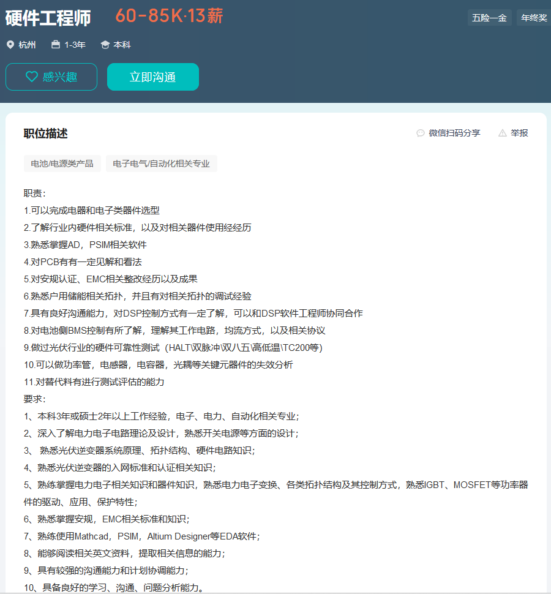Click the 电子电气/自动化相关专业 tag

[x=162, y=164]
